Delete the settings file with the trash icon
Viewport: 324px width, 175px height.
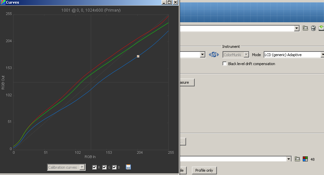313,28
